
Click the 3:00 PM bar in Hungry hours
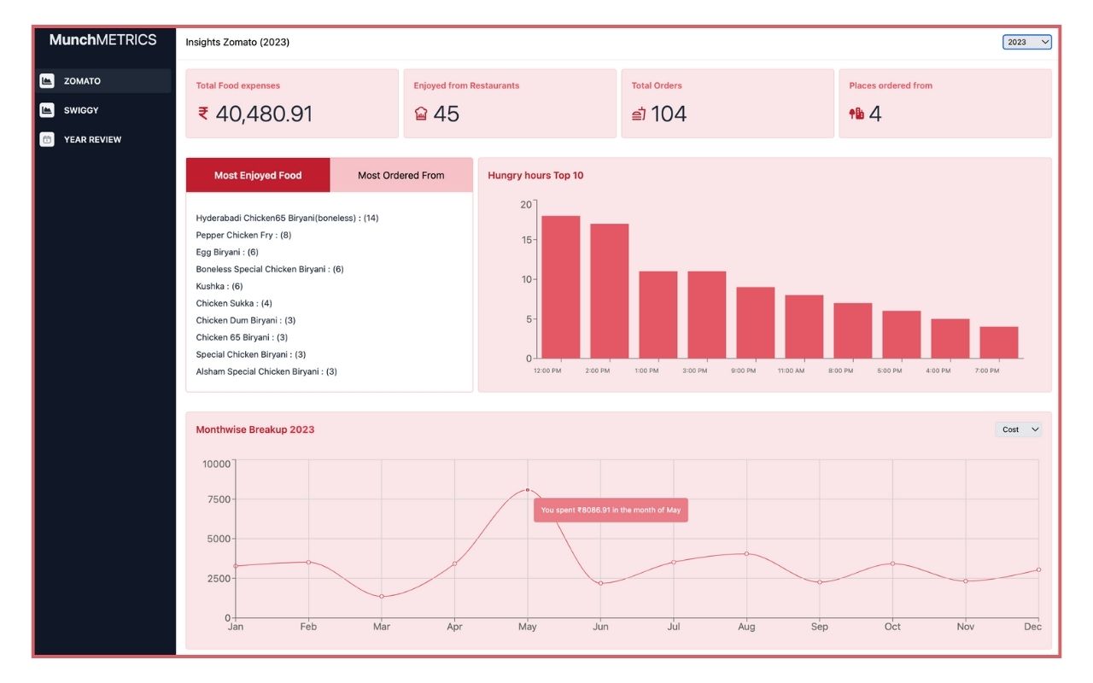click(707, 315)
